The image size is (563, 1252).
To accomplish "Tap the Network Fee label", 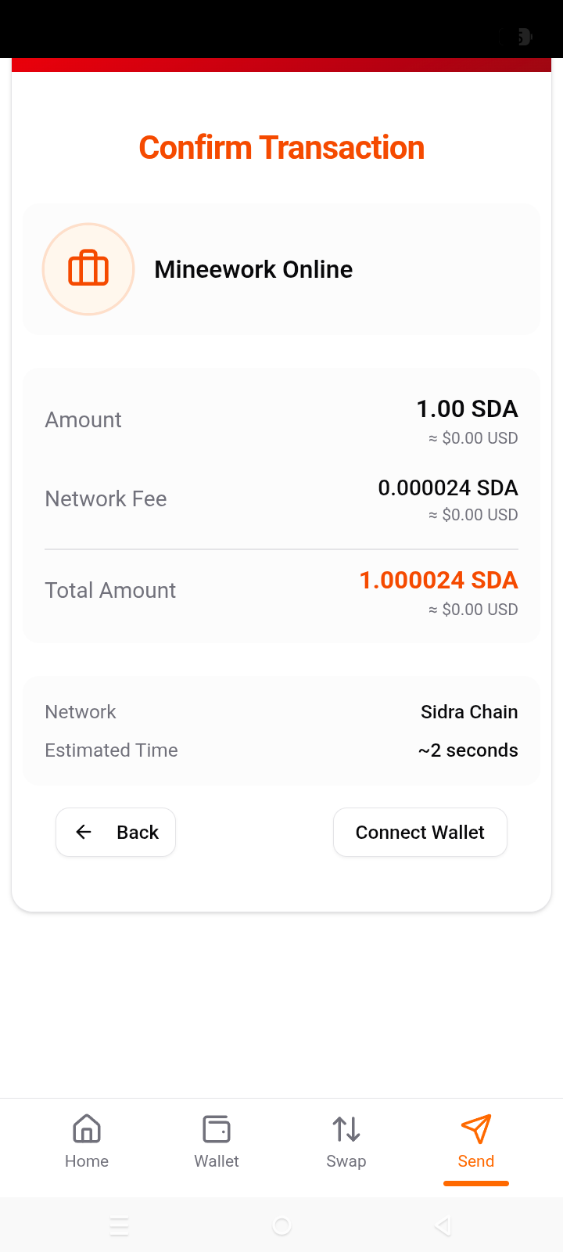I will (106, 498).
